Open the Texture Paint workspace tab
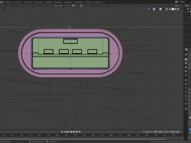The width and height of the screenshot is (191, 143). point(39,2)
